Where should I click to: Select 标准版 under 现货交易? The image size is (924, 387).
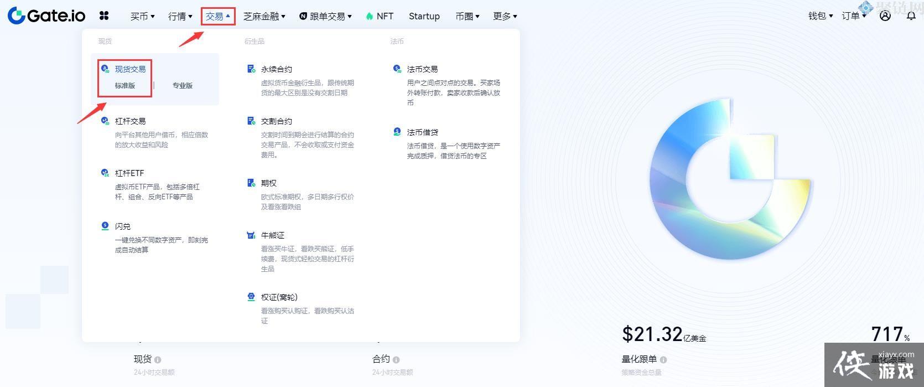point(125,85)
